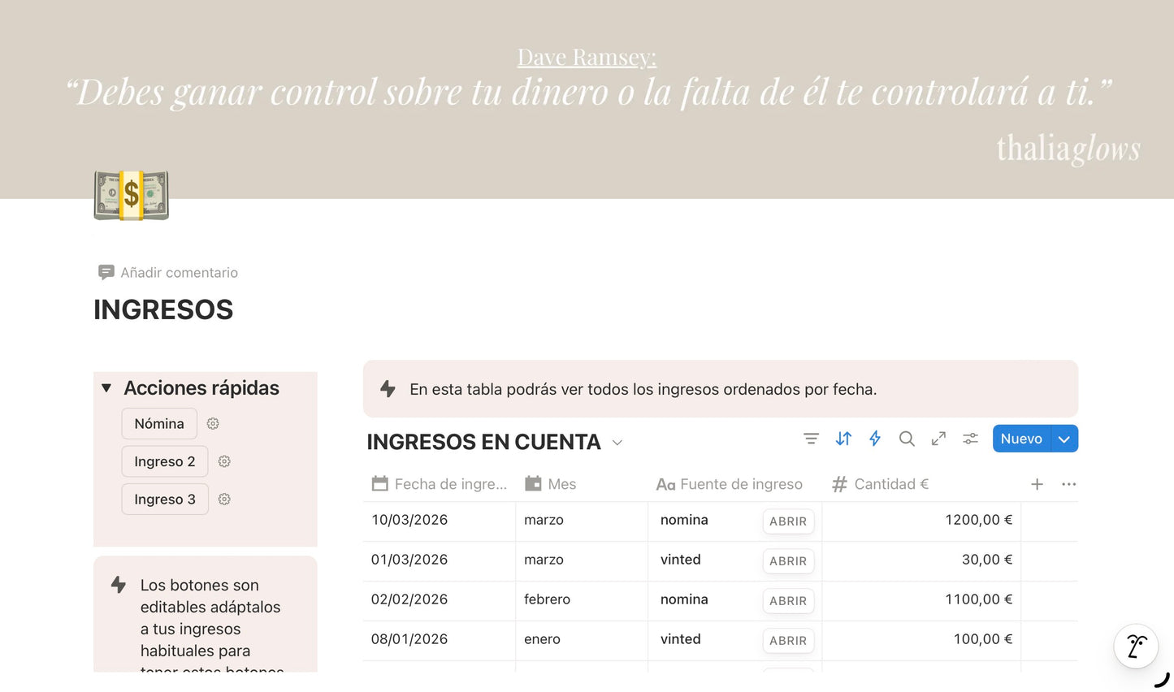Expand the INGRESOS EN CUENTA view chevron
The height and width of the screenshot is (692, 1174).
click(x=617, y=443)
